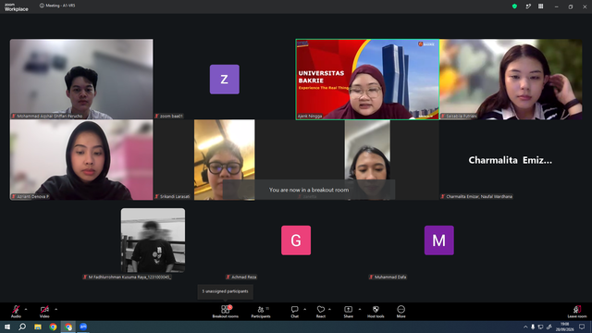Click the 'Muhammad Dafa' name label

pos(388,277)
